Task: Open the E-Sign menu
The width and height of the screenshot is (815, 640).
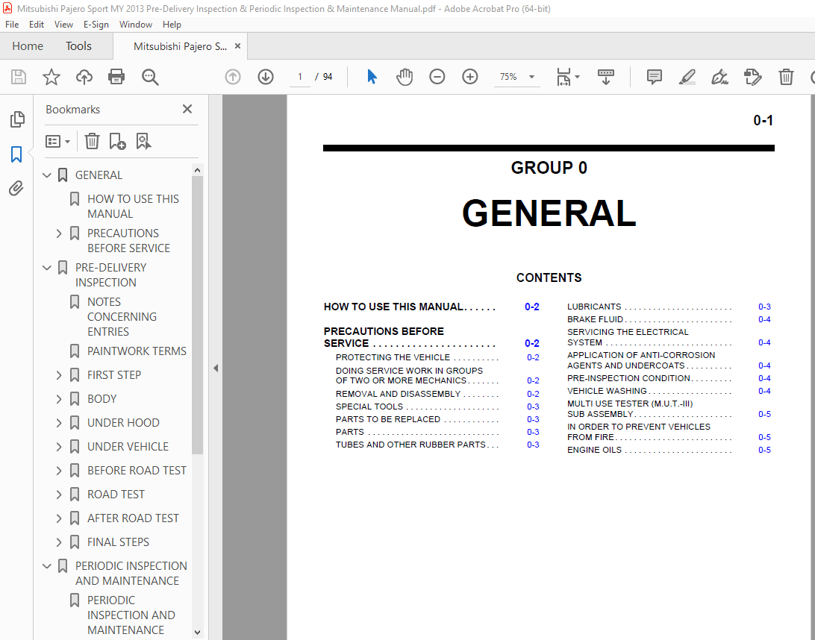Action: point(96,25)
